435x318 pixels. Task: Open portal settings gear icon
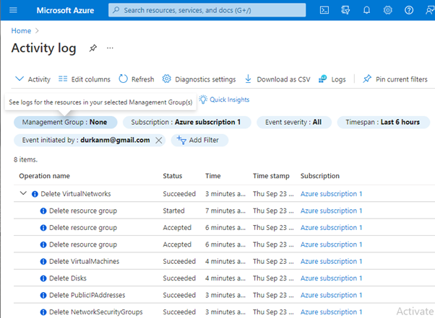click(x=388, y=10)
